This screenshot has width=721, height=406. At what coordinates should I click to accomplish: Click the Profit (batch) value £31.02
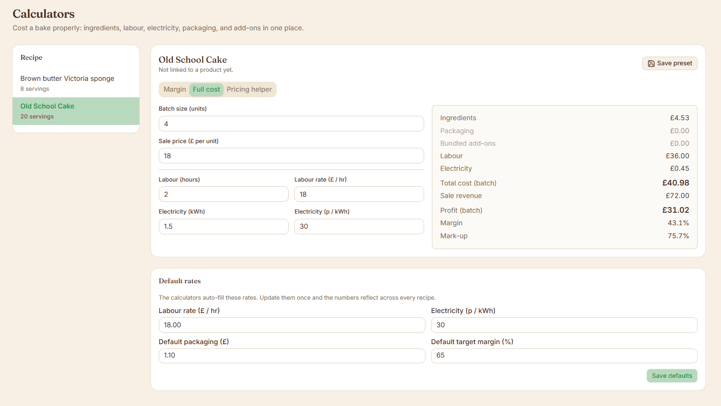coord(676,210)
